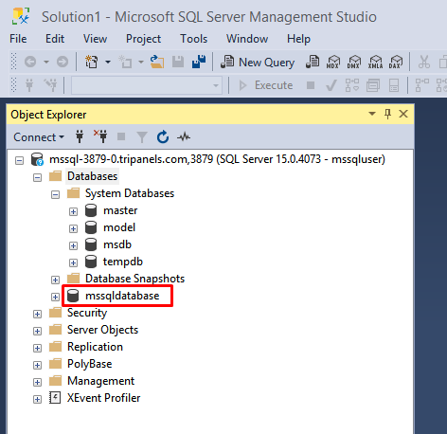Open Activity Monitor pulse icon
This screenshot has width=447, height=434.
click(184, 137)
